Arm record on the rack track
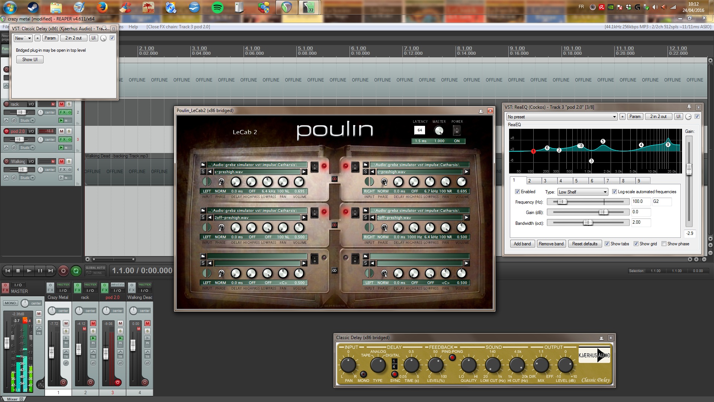Viewport: 714px width, 402px height. tap(6, 104)
